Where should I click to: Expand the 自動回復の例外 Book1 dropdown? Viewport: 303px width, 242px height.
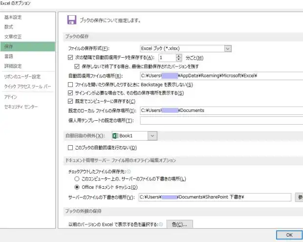152,135
